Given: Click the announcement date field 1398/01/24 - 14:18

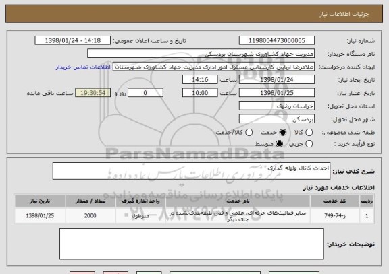Looking at the screenshot, I should (x=73, y=40).
